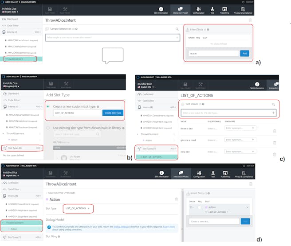The height and width of the screenshot is (246, 291).
Task: Click search icon beside Sample Utterances in panel a
Action: coord(177,29)
